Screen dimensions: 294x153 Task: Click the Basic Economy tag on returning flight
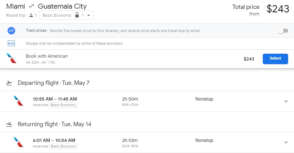tap(63, 147)
